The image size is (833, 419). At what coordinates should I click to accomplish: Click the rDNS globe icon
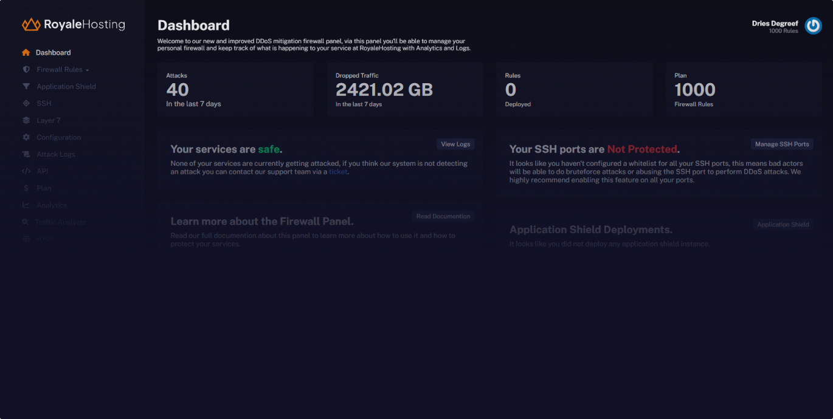tap(26, 240)
